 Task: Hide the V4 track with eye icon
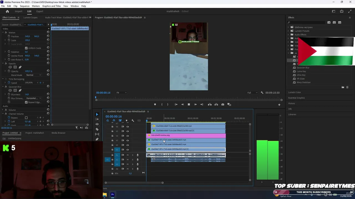tap(128, 136)
